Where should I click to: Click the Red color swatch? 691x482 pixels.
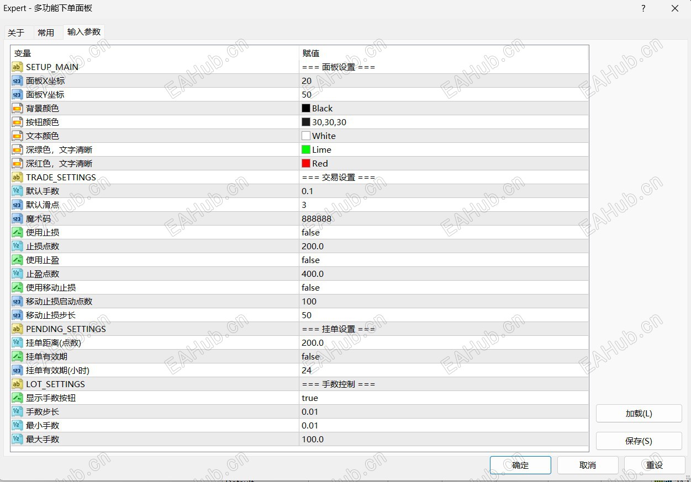click(x=306, y=163)
